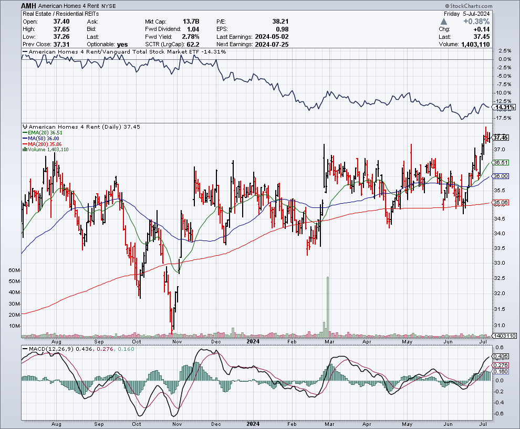The width and height of the screenshot is (520, 429).
Task: Click the Optionable value yes
Action: pyautogui.click(x=122, y=45)
